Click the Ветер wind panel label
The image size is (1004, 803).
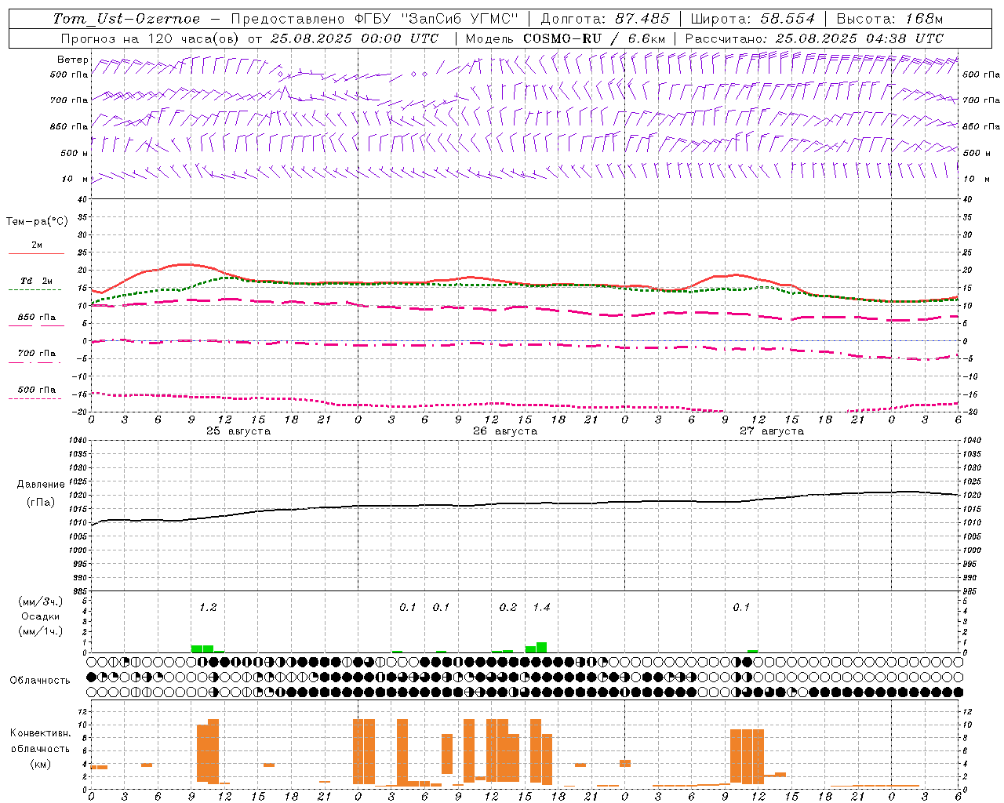pos(72,60)
